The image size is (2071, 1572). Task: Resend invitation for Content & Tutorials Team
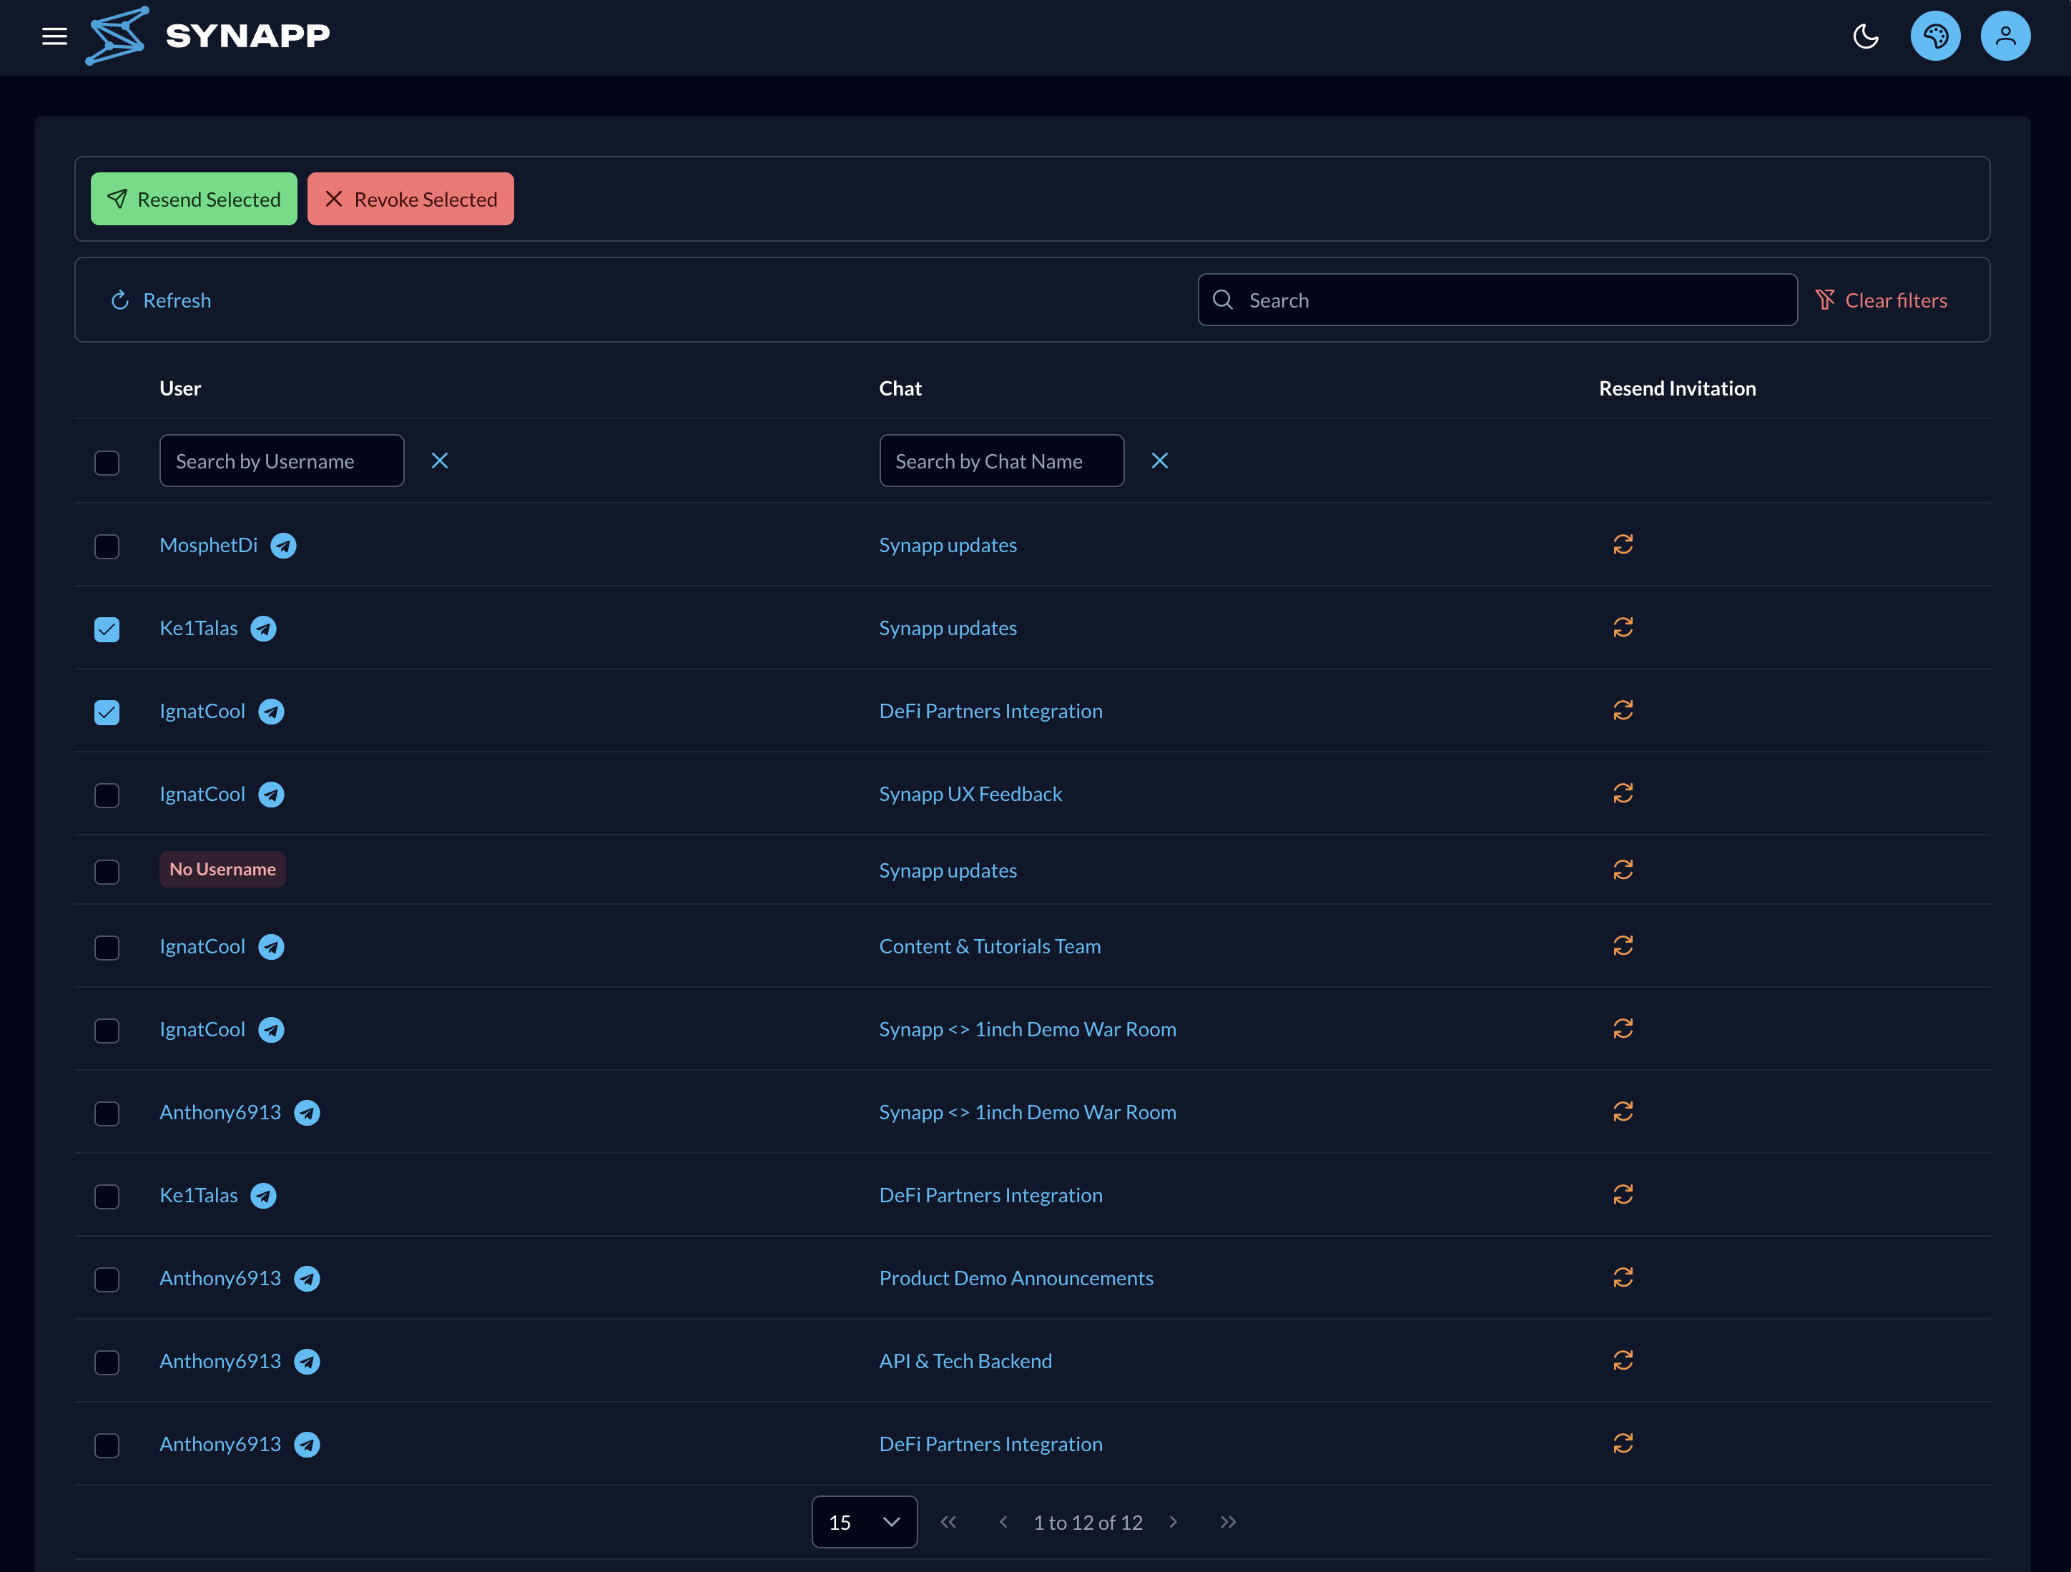pos(1623,945)
